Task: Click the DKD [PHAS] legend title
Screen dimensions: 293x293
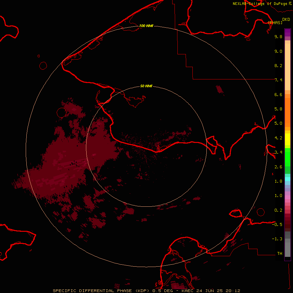Action: point(279,21)
